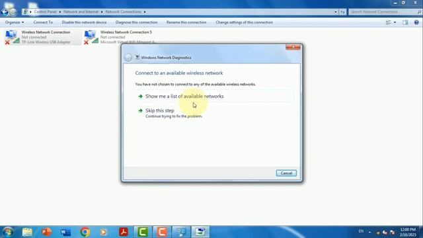
Task: Click the dialog's back arrow button
Action: 128,58
